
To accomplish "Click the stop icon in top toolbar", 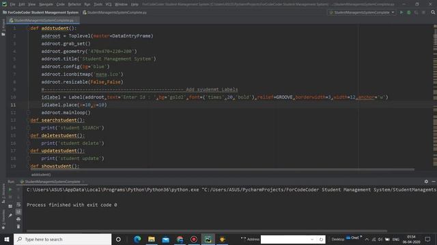I will (x=423, y=12).
